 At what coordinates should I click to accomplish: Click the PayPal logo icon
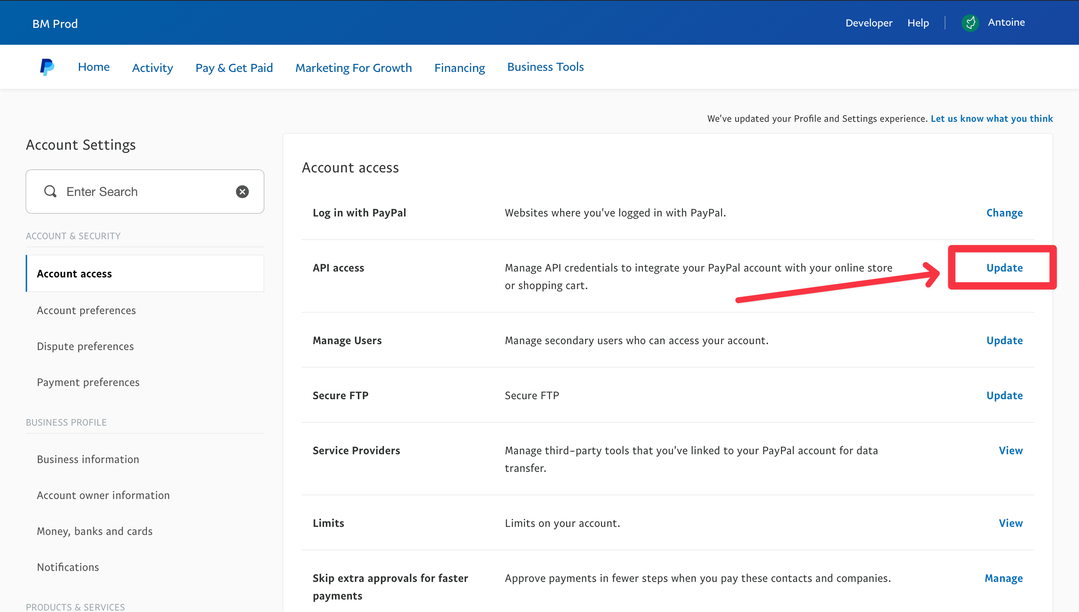click(x=47, y=67)
